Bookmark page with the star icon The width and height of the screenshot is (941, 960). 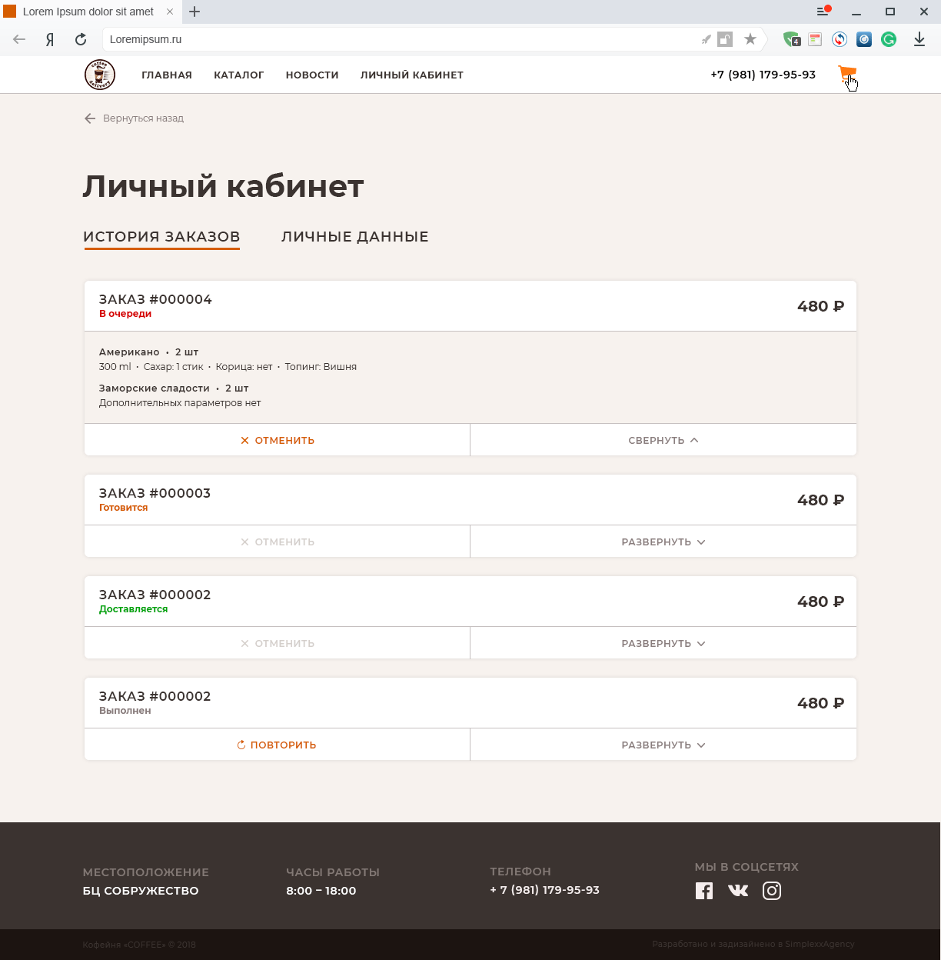(x=750, y=39)
